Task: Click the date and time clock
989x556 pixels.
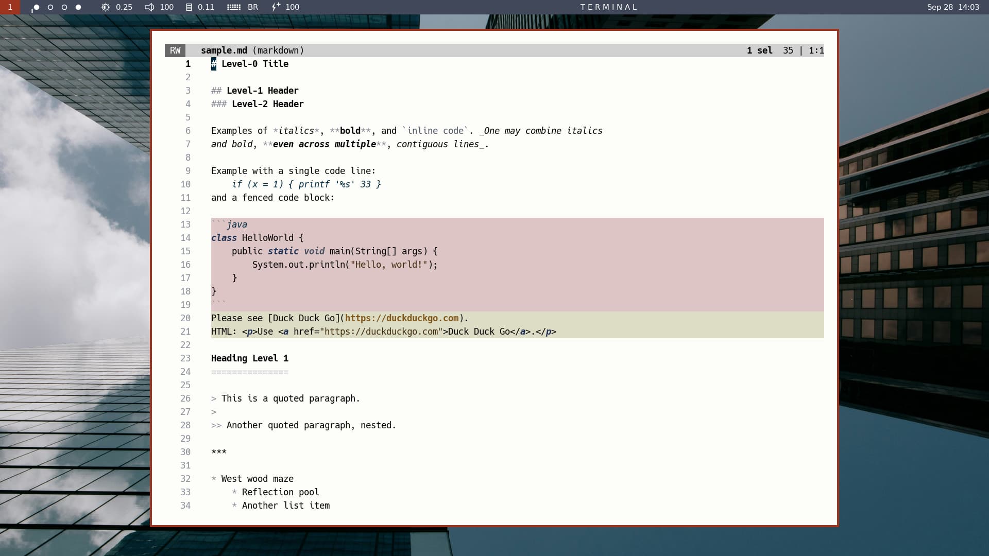Action: pyautogui.click(x=952, y=7)
